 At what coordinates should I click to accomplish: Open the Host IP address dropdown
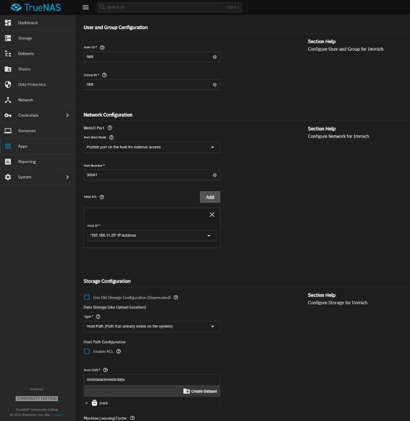coord(152,236)
